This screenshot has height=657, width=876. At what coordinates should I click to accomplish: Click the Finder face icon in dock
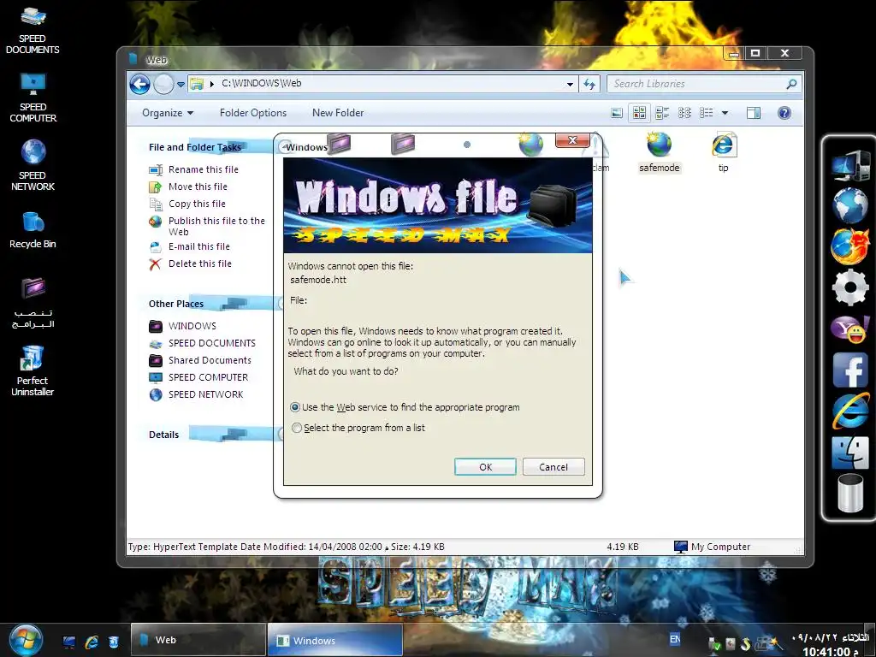(849, 452)
